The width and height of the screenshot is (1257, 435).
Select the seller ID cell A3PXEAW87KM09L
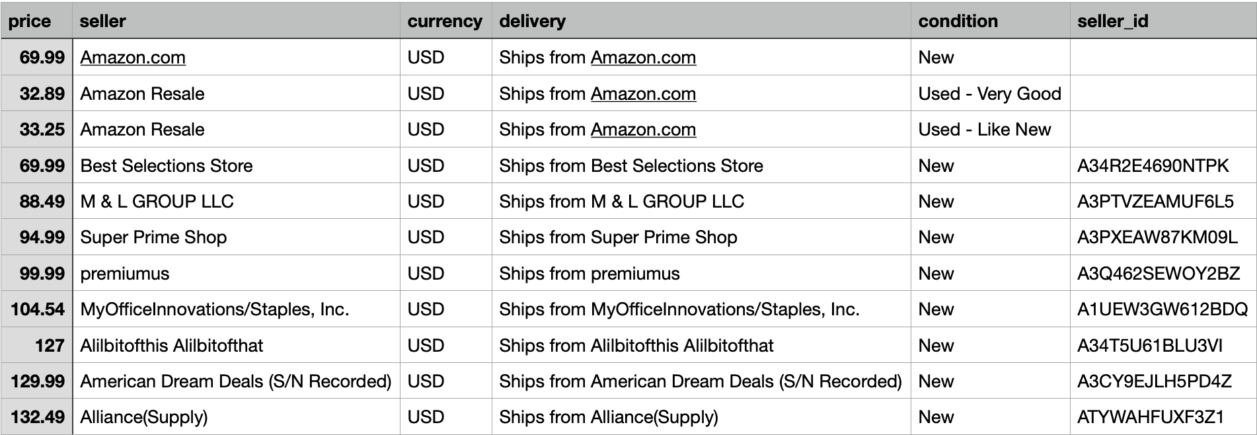tap(1163, 237)
